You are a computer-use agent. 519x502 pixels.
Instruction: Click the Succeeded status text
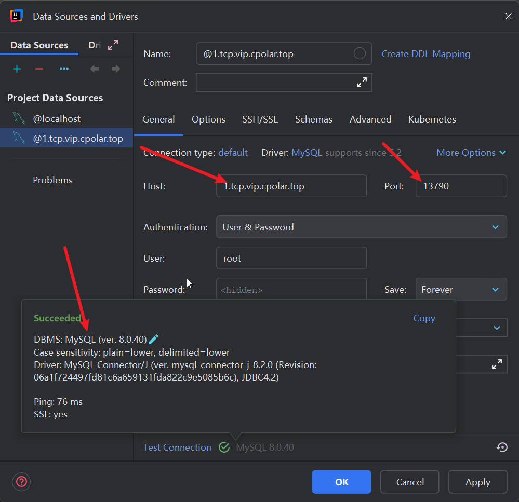pyautogui.click(x=57, y=318)
